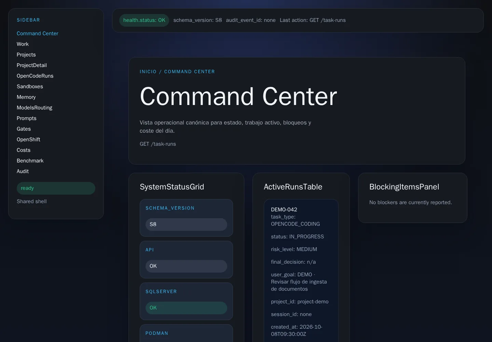Click the 'Vista operacional canónica' description
The image size is (492, 342).
coord(225,127)
